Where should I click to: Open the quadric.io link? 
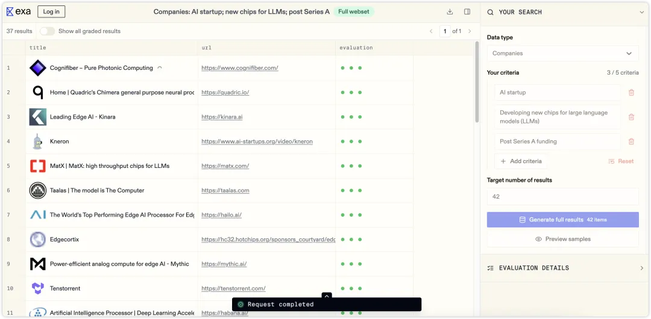click(225, 93)
